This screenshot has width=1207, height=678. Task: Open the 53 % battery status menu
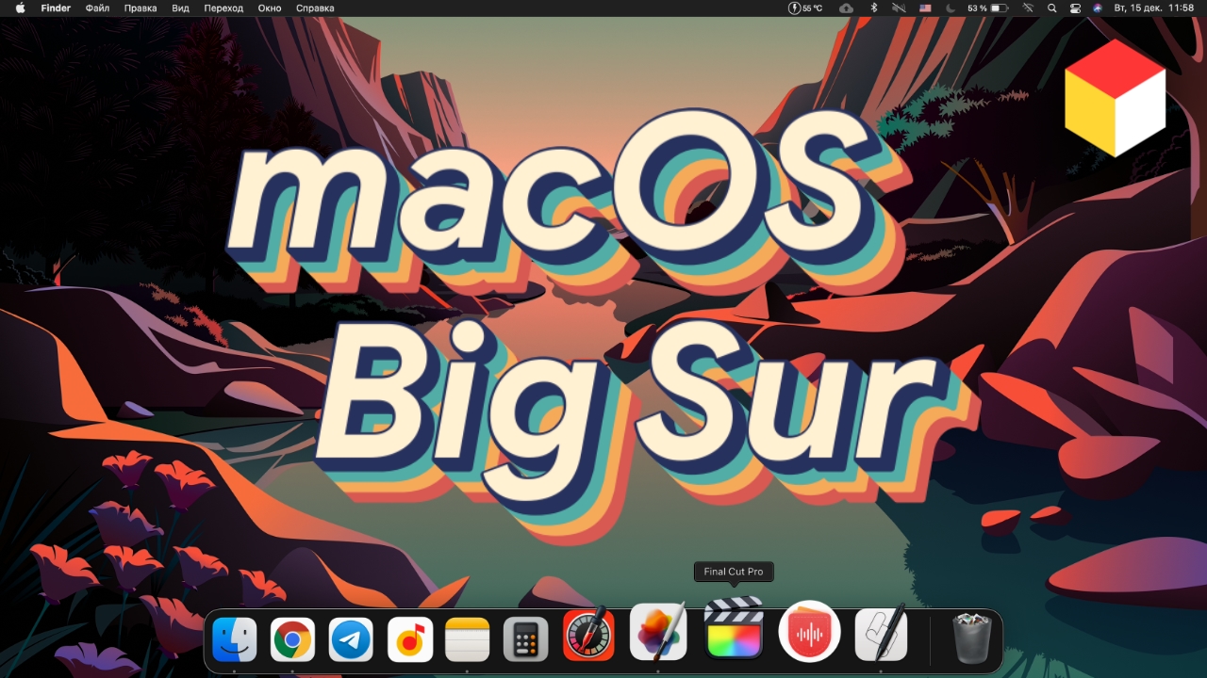[989, 8]
